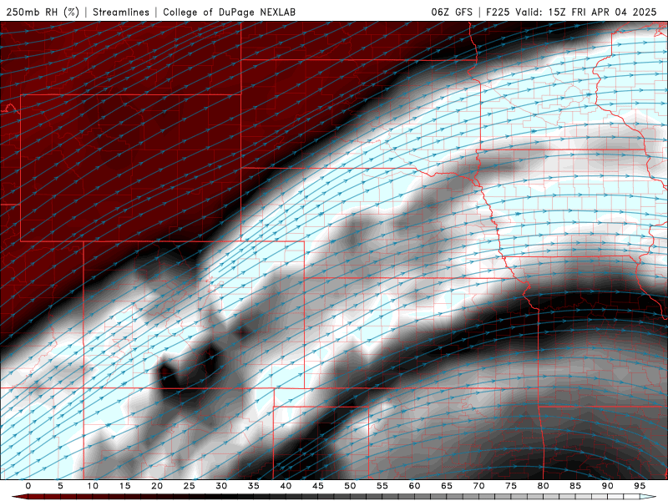
Task: Click the "06Z GFS" model run label
Action: coord(452,12)
